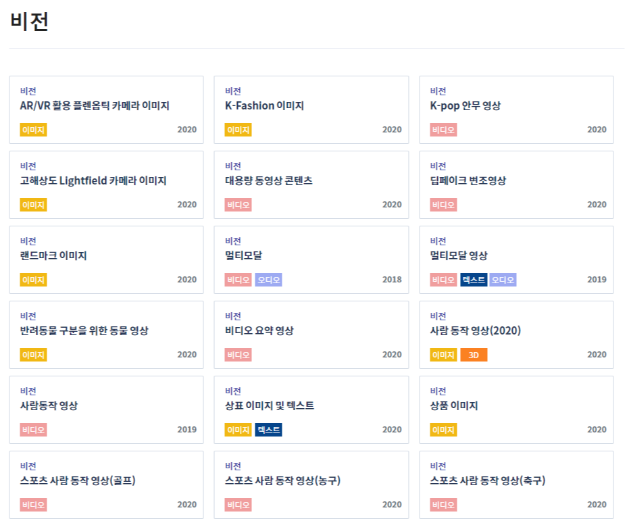
Task: Open the 상품 이미지 dataset
Action: (454, 406)
